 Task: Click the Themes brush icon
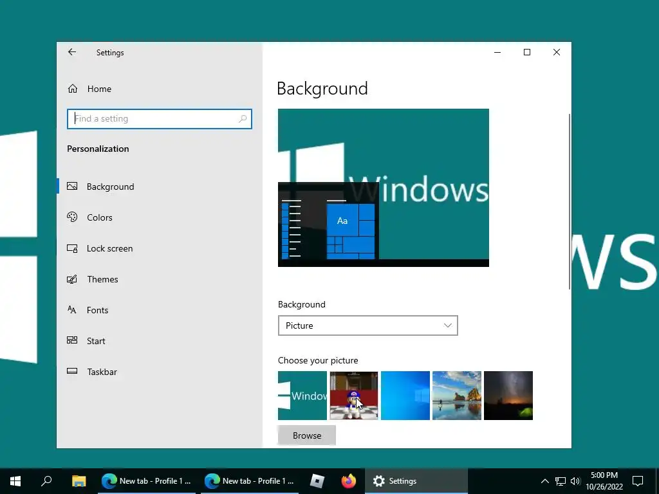point(72,279)
